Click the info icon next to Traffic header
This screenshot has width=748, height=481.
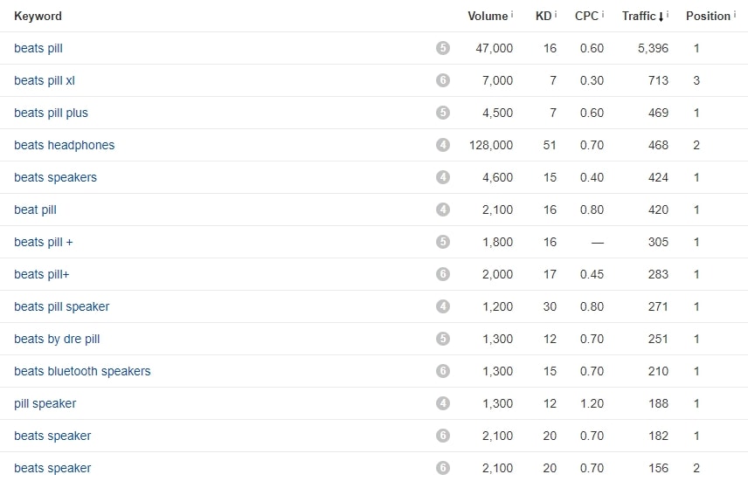tap(668, 14)
